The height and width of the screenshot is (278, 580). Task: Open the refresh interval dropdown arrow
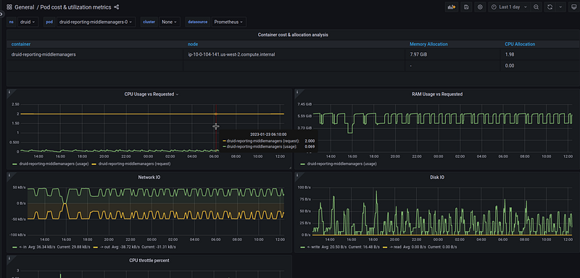[560, 7]
